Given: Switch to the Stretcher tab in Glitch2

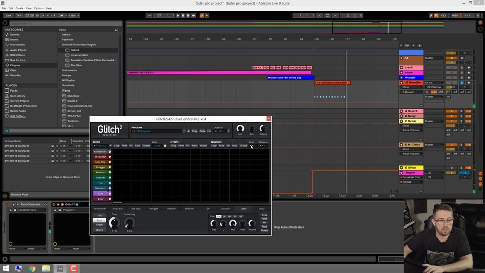Looking at the screenshot, I should tap(189, 209).
